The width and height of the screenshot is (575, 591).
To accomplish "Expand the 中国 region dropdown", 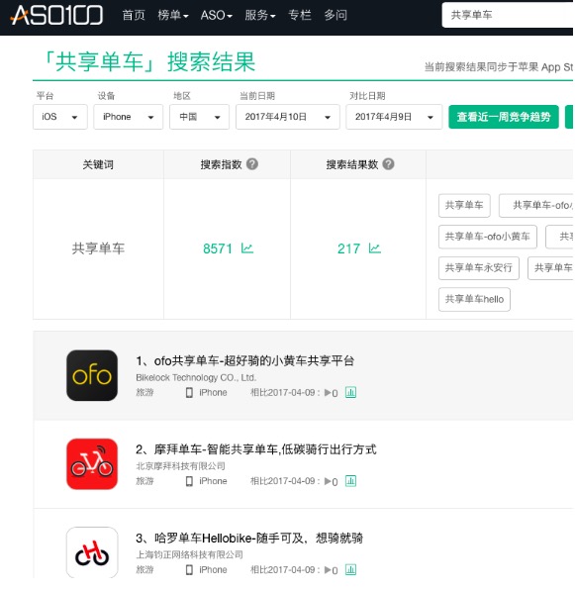I will (x=199, y=117).
